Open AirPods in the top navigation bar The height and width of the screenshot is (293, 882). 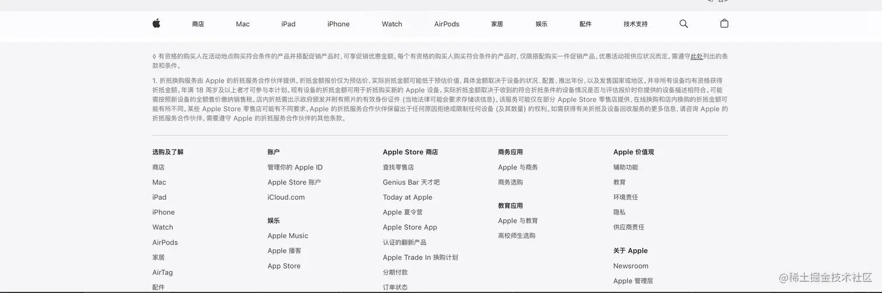(x=447, y=24)
